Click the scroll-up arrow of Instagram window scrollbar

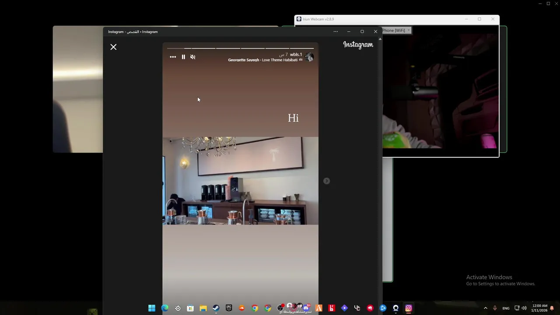(380, 39)
